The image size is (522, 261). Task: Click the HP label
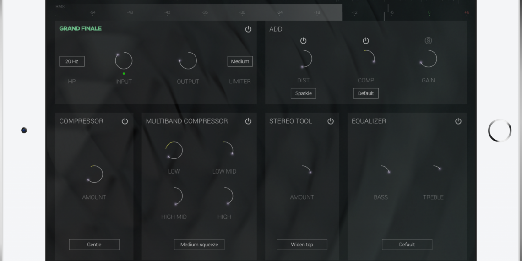tap(72, 81)
